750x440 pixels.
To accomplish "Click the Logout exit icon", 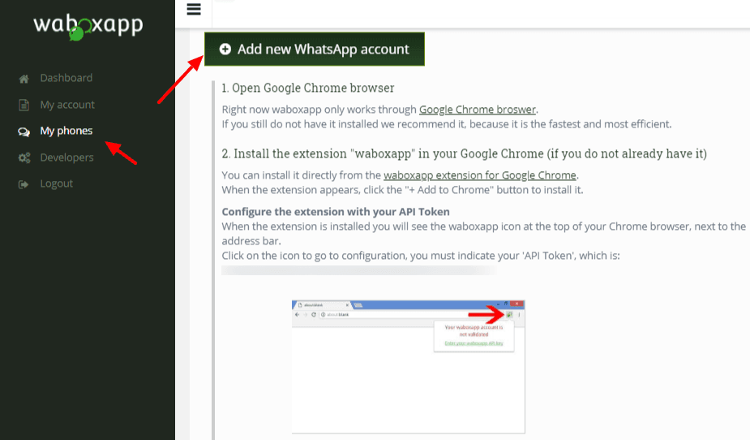I will tap(24, 184).
